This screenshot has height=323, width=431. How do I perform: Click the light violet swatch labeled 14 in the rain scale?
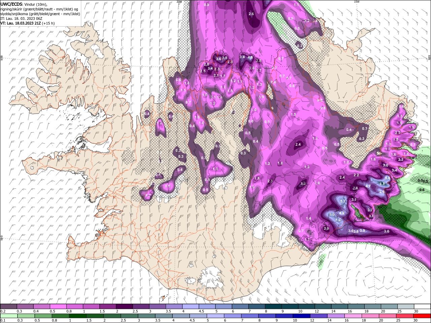335,316
